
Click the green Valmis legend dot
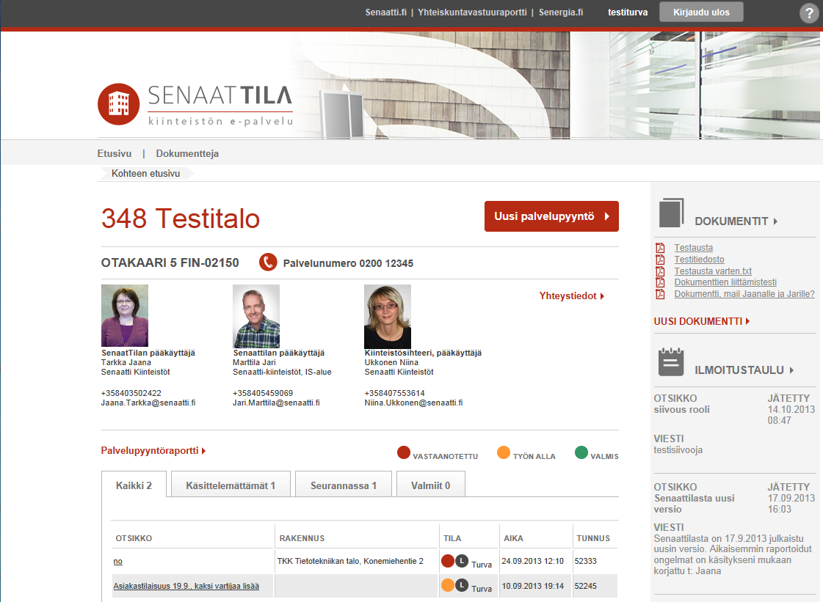coord(581,452)
